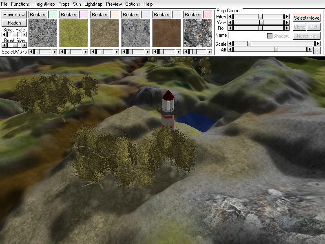Screen dimensions: 325x244
Task: Open the Help menu
Action: [x=148, y=4]
